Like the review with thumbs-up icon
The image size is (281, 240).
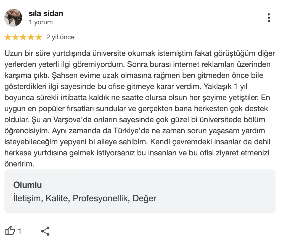10,231
